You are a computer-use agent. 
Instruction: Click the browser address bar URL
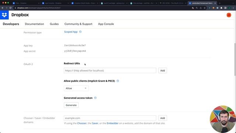[39, 8]
